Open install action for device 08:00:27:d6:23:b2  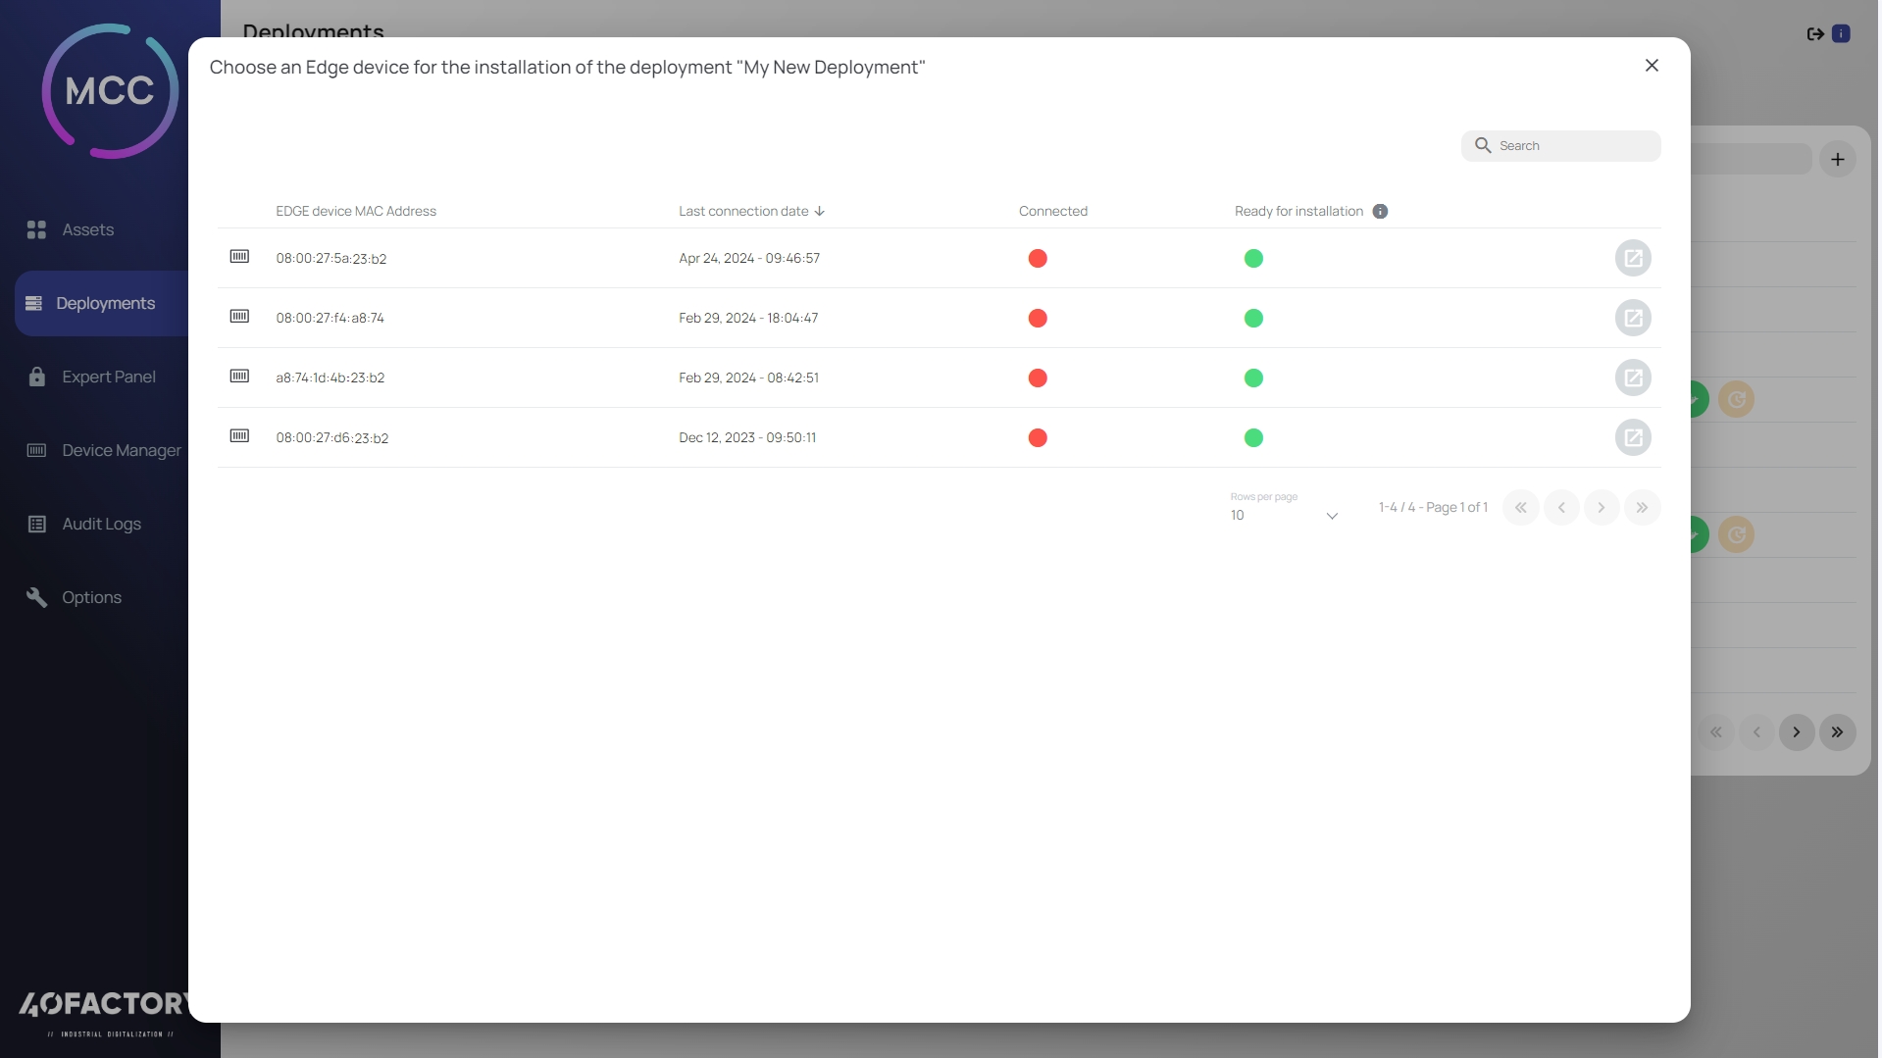click(1632, 438)
